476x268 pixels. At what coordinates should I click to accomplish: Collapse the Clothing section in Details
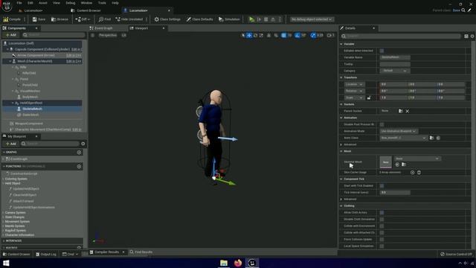[341, 206]
